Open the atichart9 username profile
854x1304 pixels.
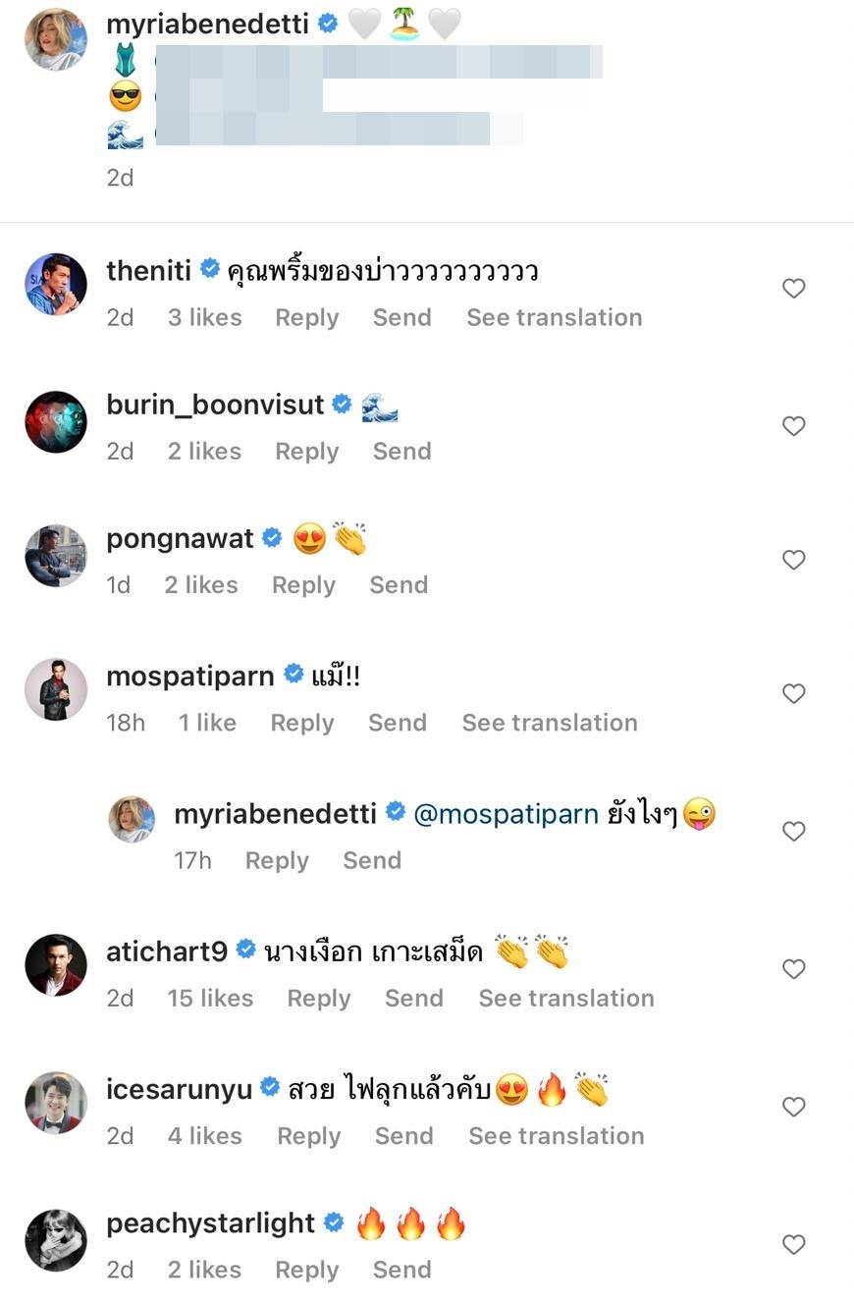167,951
